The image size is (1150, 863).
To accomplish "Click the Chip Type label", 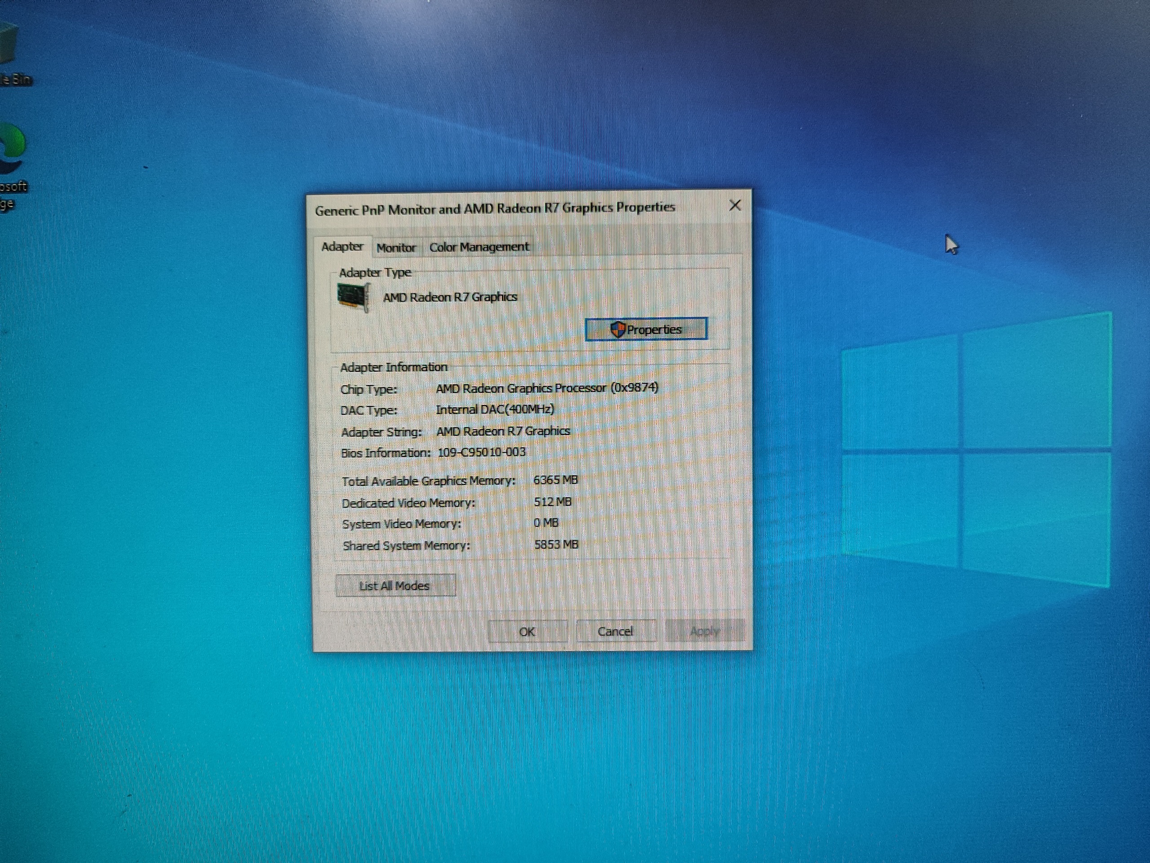I will [369, 390].
